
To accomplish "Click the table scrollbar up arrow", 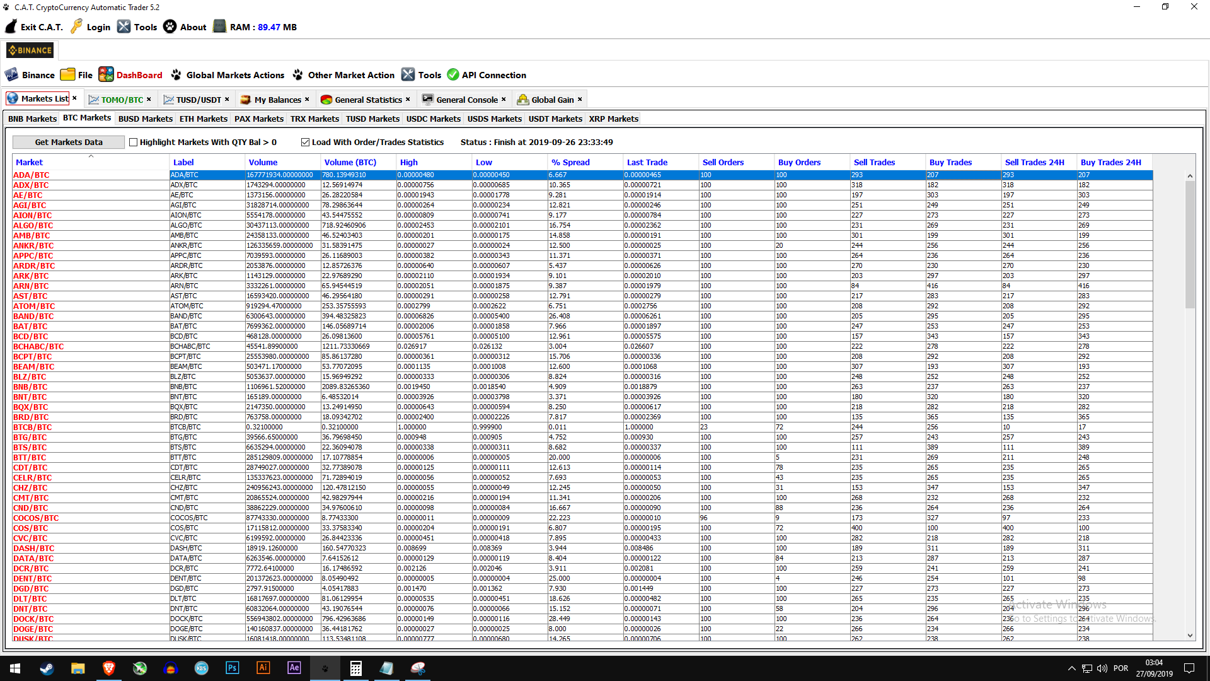I will [1190, 176].
